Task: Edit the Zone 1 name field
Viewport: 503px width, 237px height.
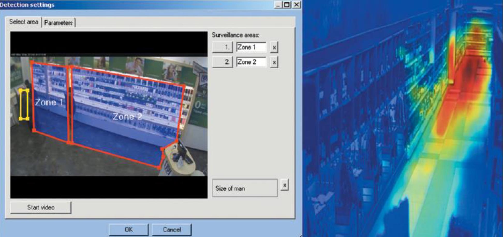Action: (x=251, y=47)
